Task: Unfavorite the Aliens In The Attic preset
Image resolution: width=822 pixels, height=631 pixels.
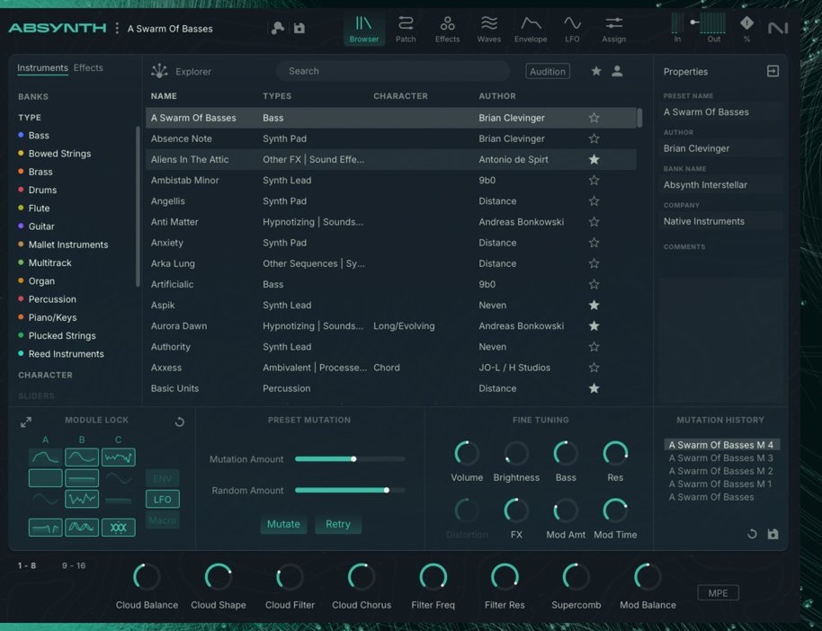Action: (594, 159)
